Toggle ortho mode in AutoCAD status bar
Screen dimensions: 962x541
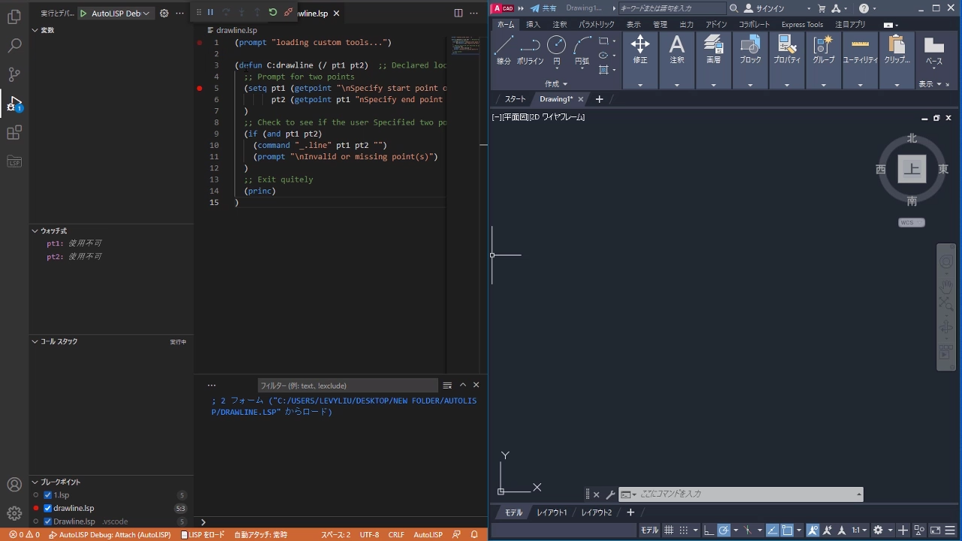tap(709, 530)
